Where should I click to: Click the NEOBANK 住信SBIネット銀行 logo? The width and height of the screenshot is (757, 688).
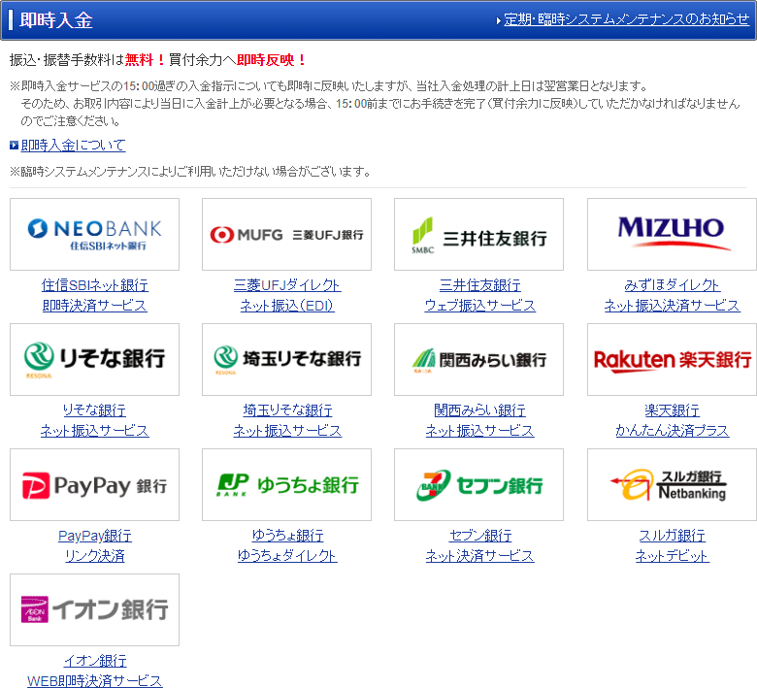[x=95, y=234]
